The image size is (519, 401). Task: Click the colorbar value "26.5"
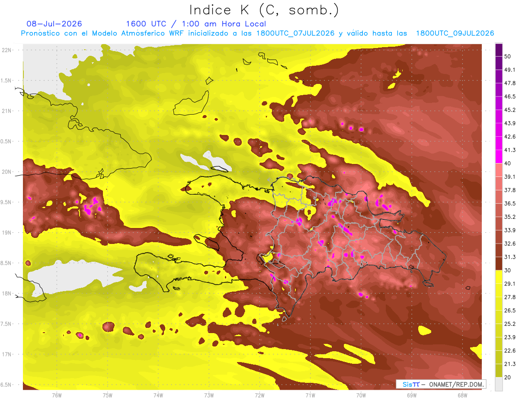[510, 310]
